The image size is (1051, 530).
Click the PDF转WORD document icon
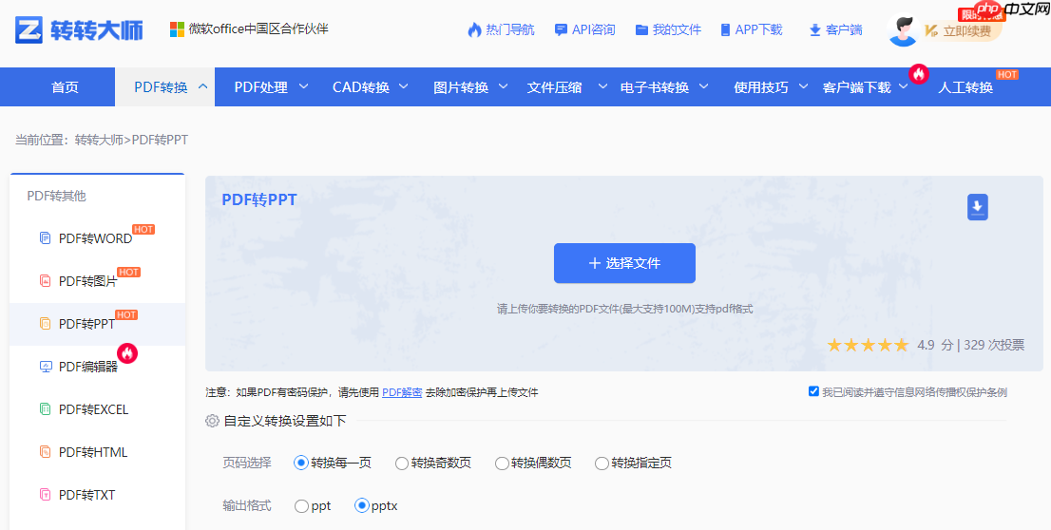(45, 237)
